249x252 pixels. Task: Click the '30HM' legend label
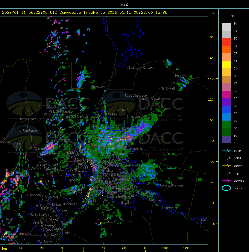click(x=237, y=158)
